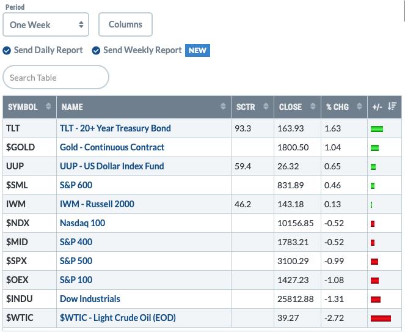This screenshot has height=335, width=405.
Task: Click the close value 25812.88
Action: (296, 299)
